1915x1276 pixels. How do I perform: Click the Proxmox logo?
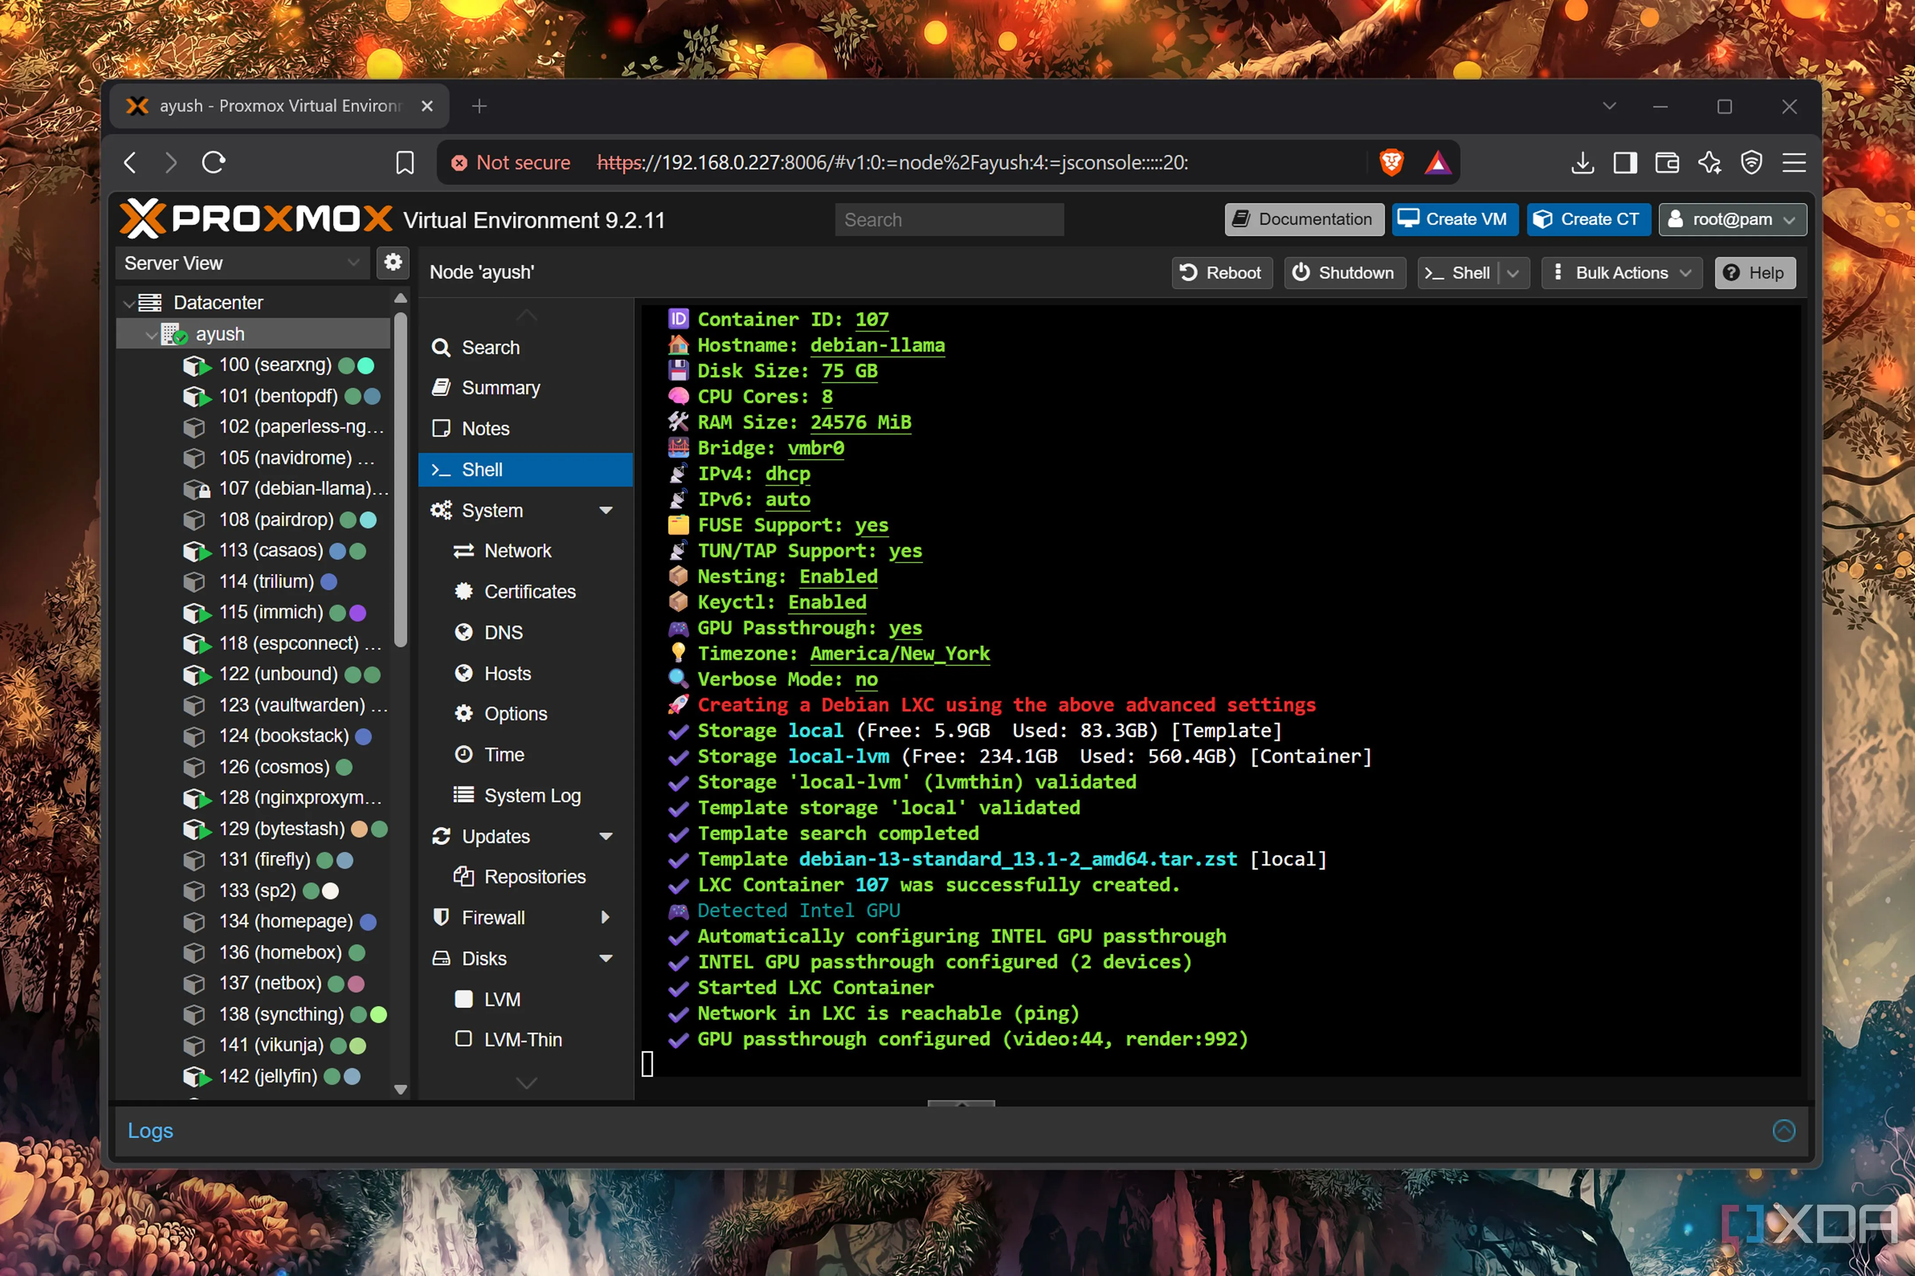tap(256, 219)
